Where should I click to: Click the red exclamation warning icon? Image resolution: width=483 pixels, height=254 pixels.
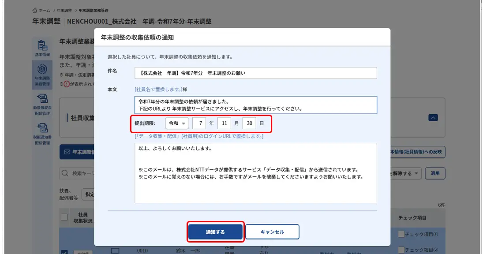pyautogui.click(x=67, y=84)
